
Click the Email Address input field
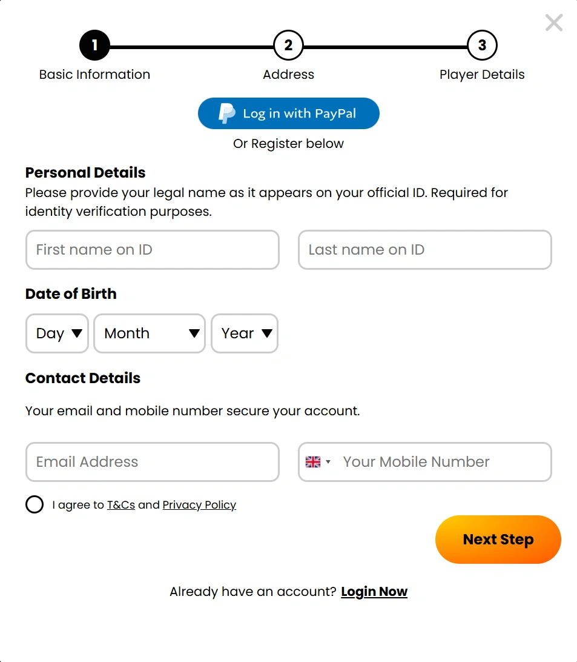pos(152,461)
